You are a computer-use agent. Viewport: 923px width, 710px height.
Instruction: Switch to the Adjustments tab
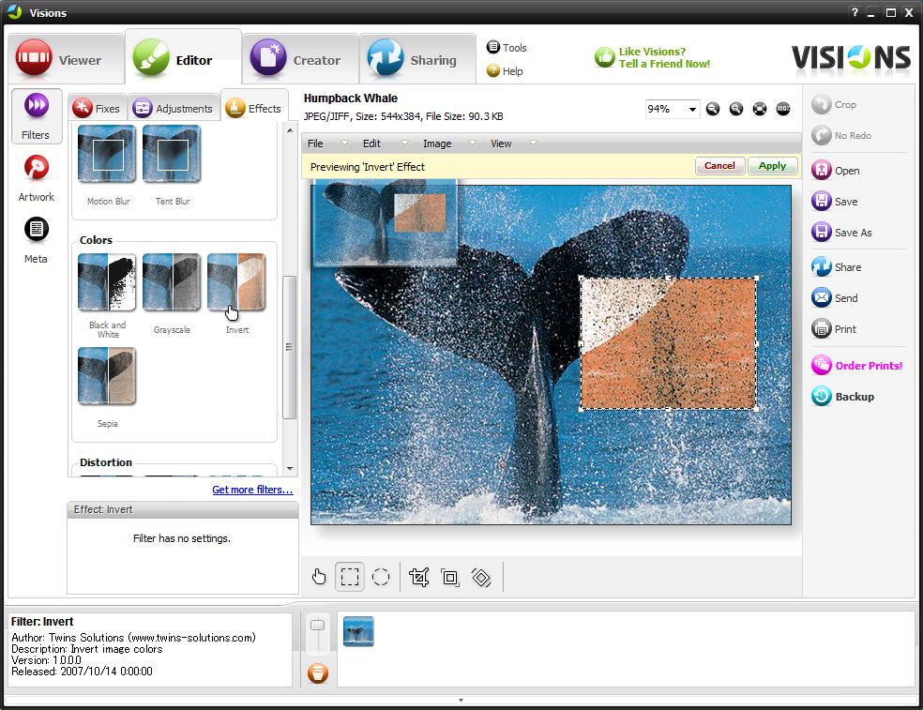point(173,108)
